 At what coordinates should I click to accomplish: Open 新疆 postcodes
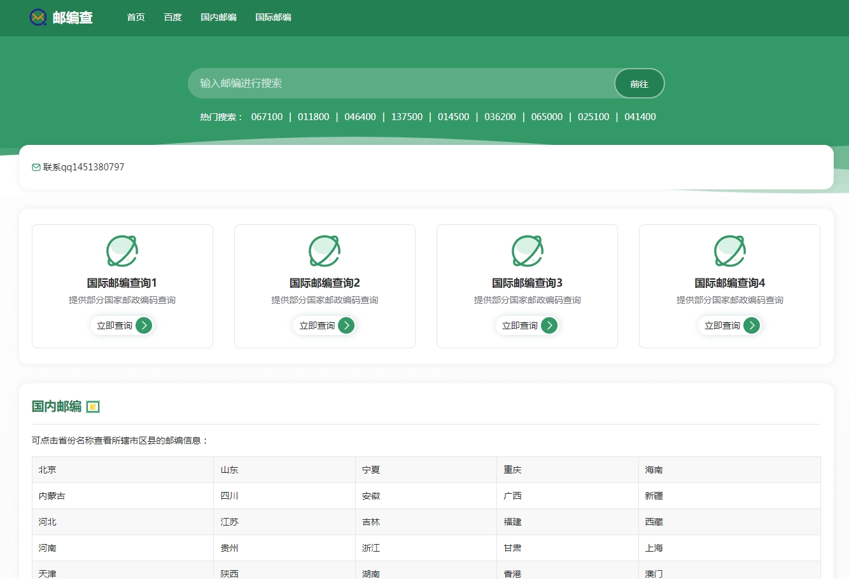(x=654, y=496)
